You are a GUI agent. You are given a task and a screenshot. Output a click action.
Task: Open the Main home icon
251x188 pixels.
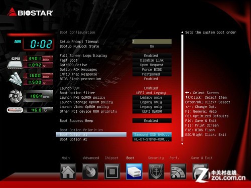[x=68, y=171]
